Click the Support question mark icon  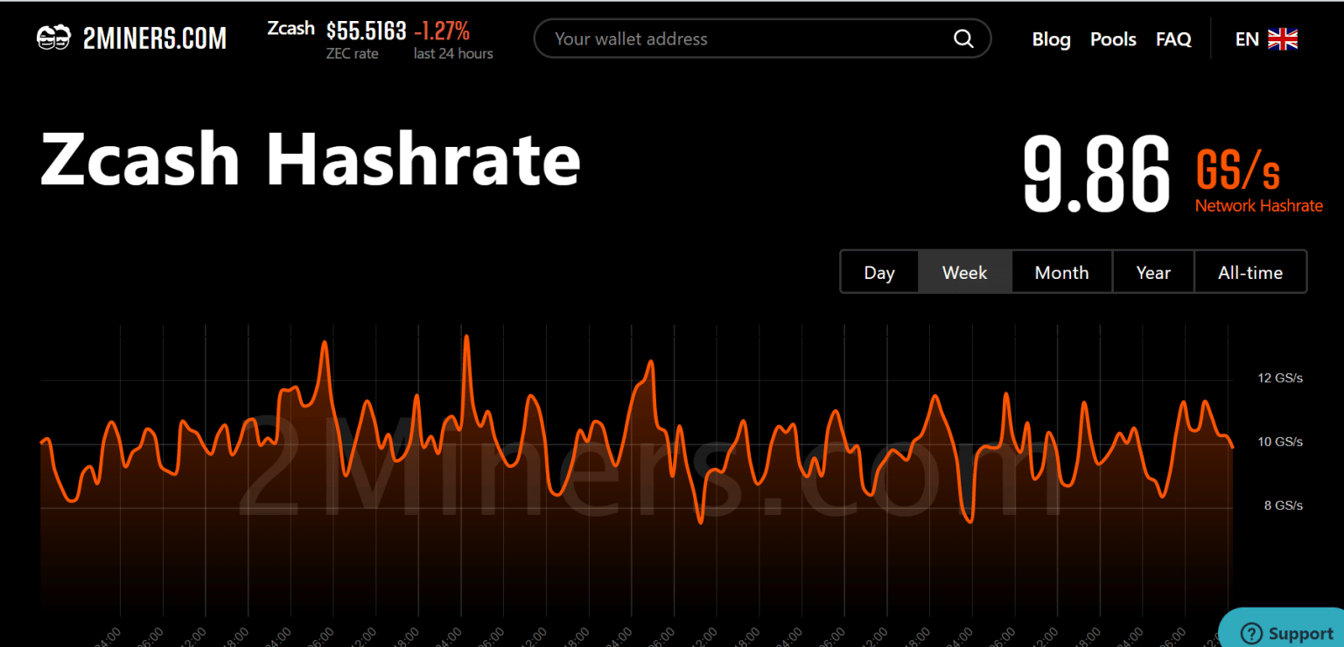point(1252,633)
